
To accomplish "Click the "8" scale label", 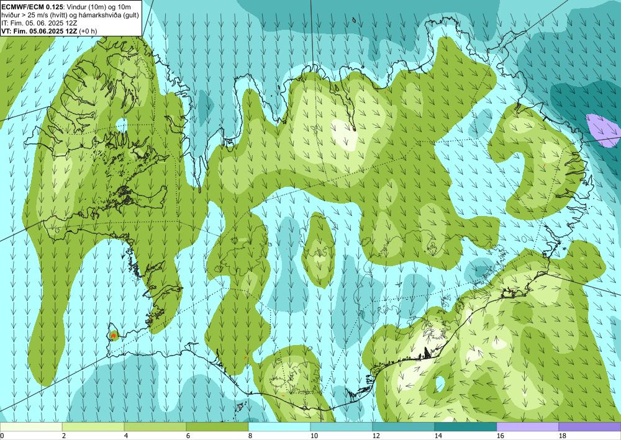I will 250,436.
